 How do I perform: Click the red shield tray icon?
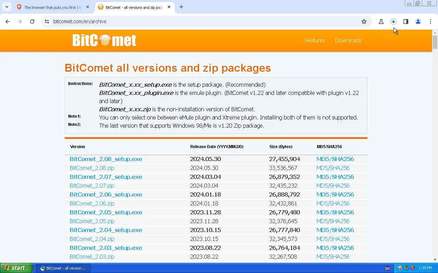[412, 268]
